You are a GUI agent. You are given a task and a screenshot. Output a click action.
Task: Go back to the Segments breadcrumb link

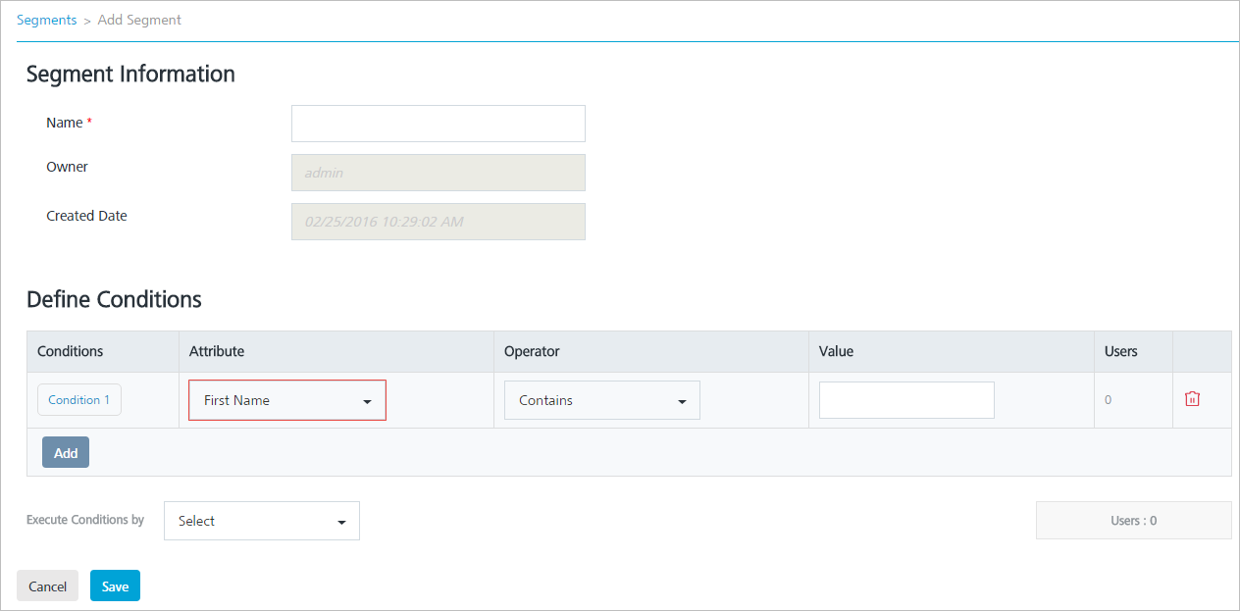(x=46, y=20)
